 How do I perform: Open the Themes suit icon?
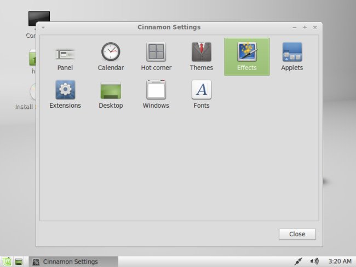(x=202, y=52)
